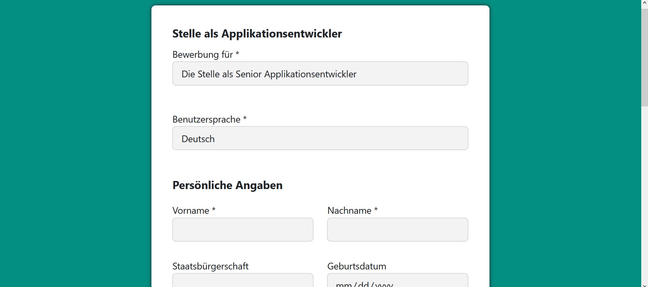The width and height of the screenshot is (648, 287).
Task: Click the vertical scrollbar thumb
Action: pyautogui.click(x=644, y=57)
